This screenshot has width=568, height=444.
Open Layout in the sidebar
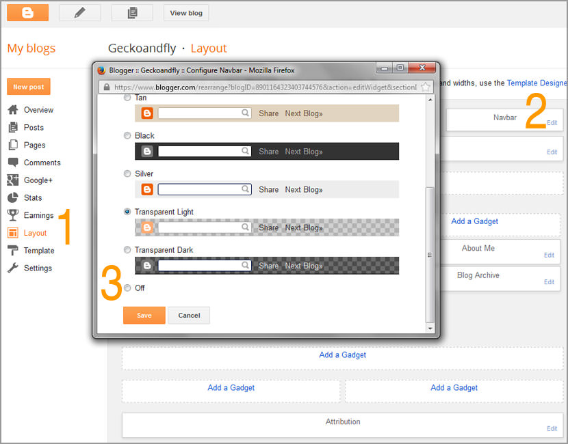(x=35, y=233)
